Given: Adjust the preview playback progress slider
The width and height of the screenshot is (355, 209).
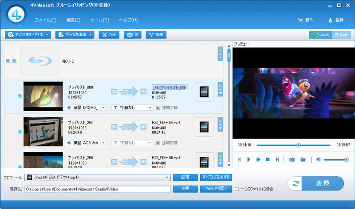Looking at the screenshot, I should pyautogui.click(x=299, y=145).
